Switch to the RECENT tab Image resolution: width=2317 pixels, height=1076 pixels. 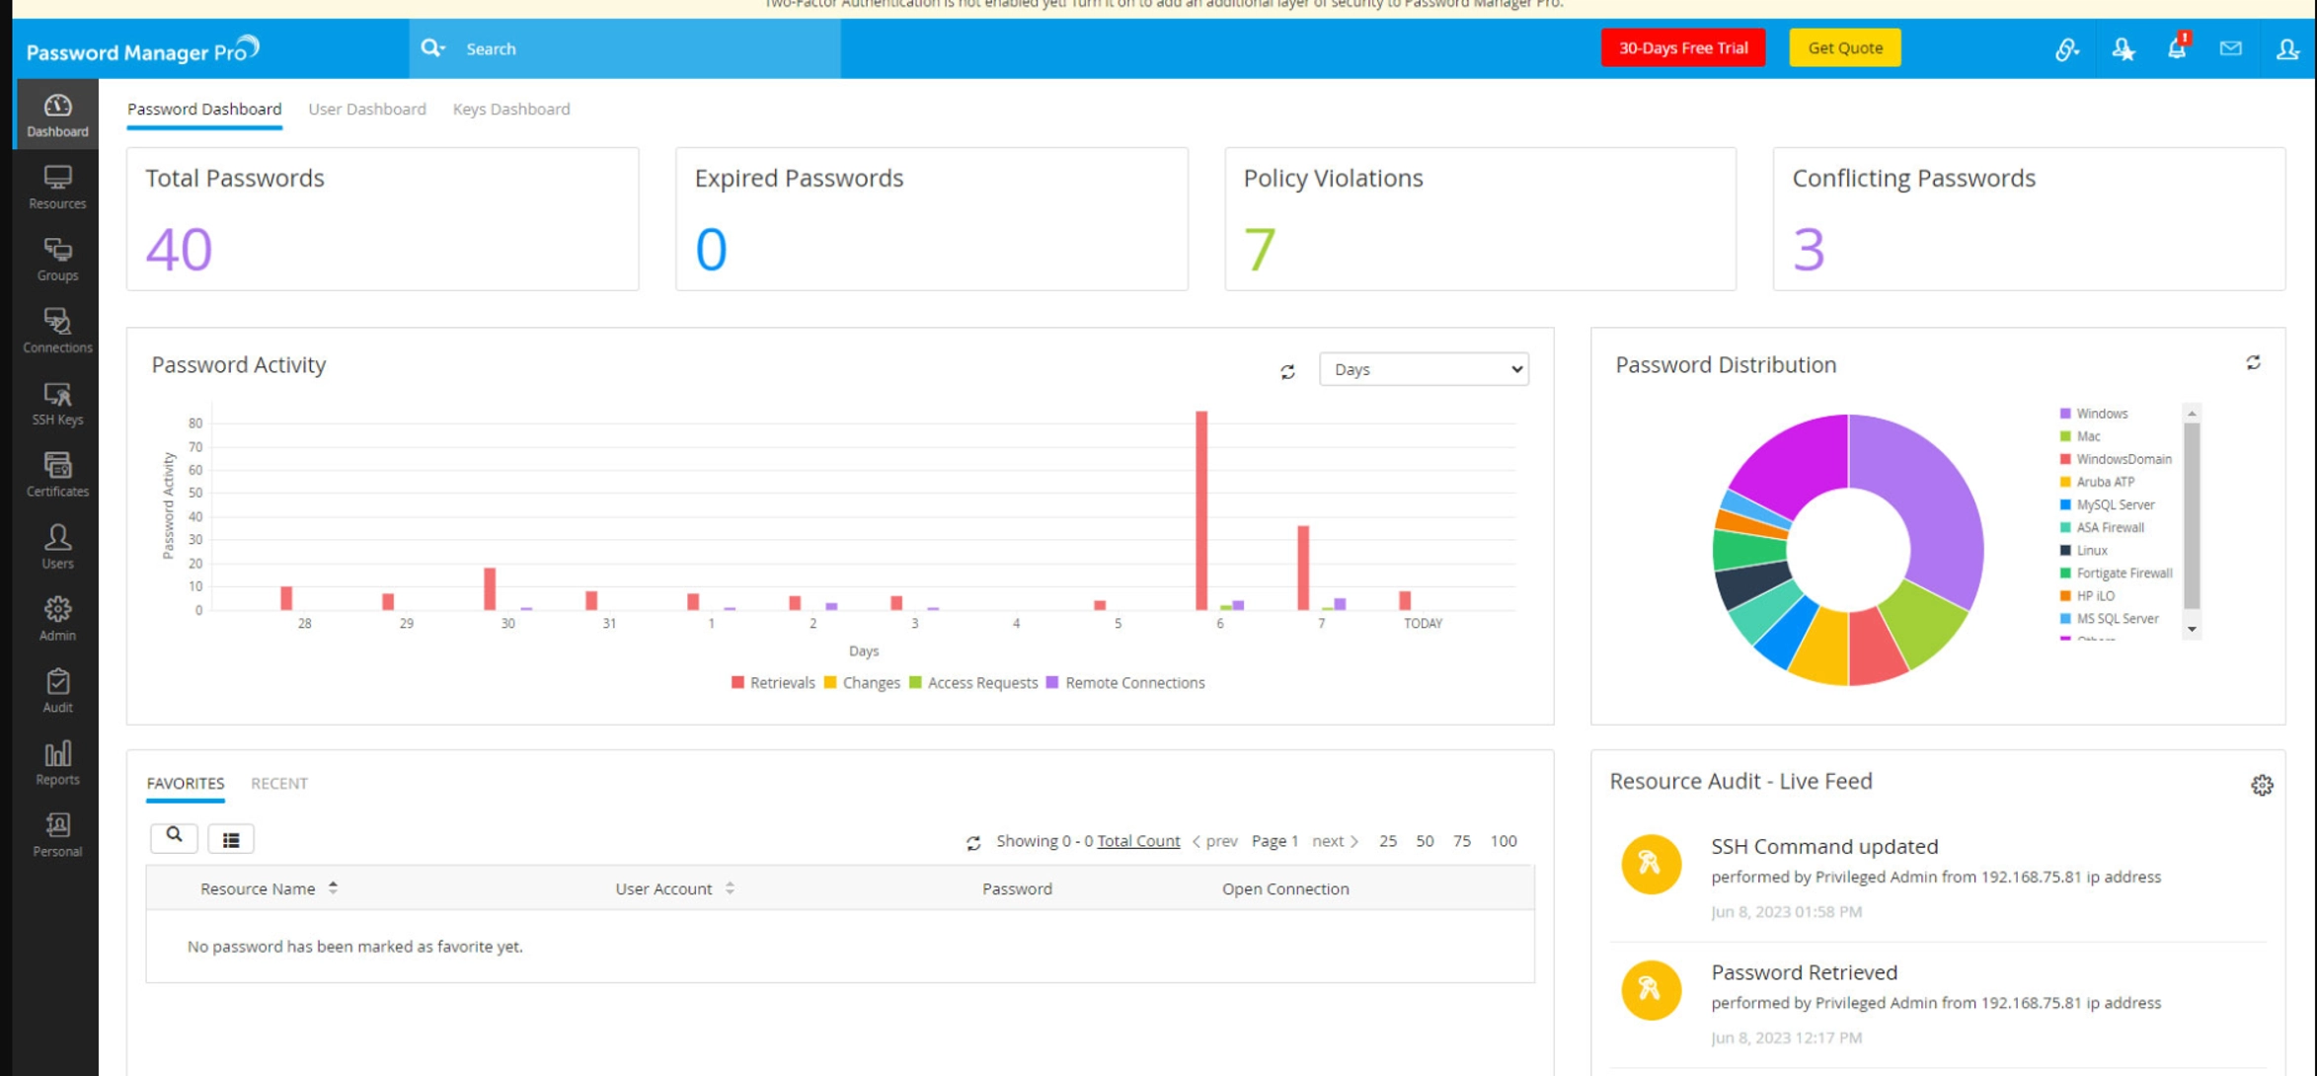tap(279, 783)
